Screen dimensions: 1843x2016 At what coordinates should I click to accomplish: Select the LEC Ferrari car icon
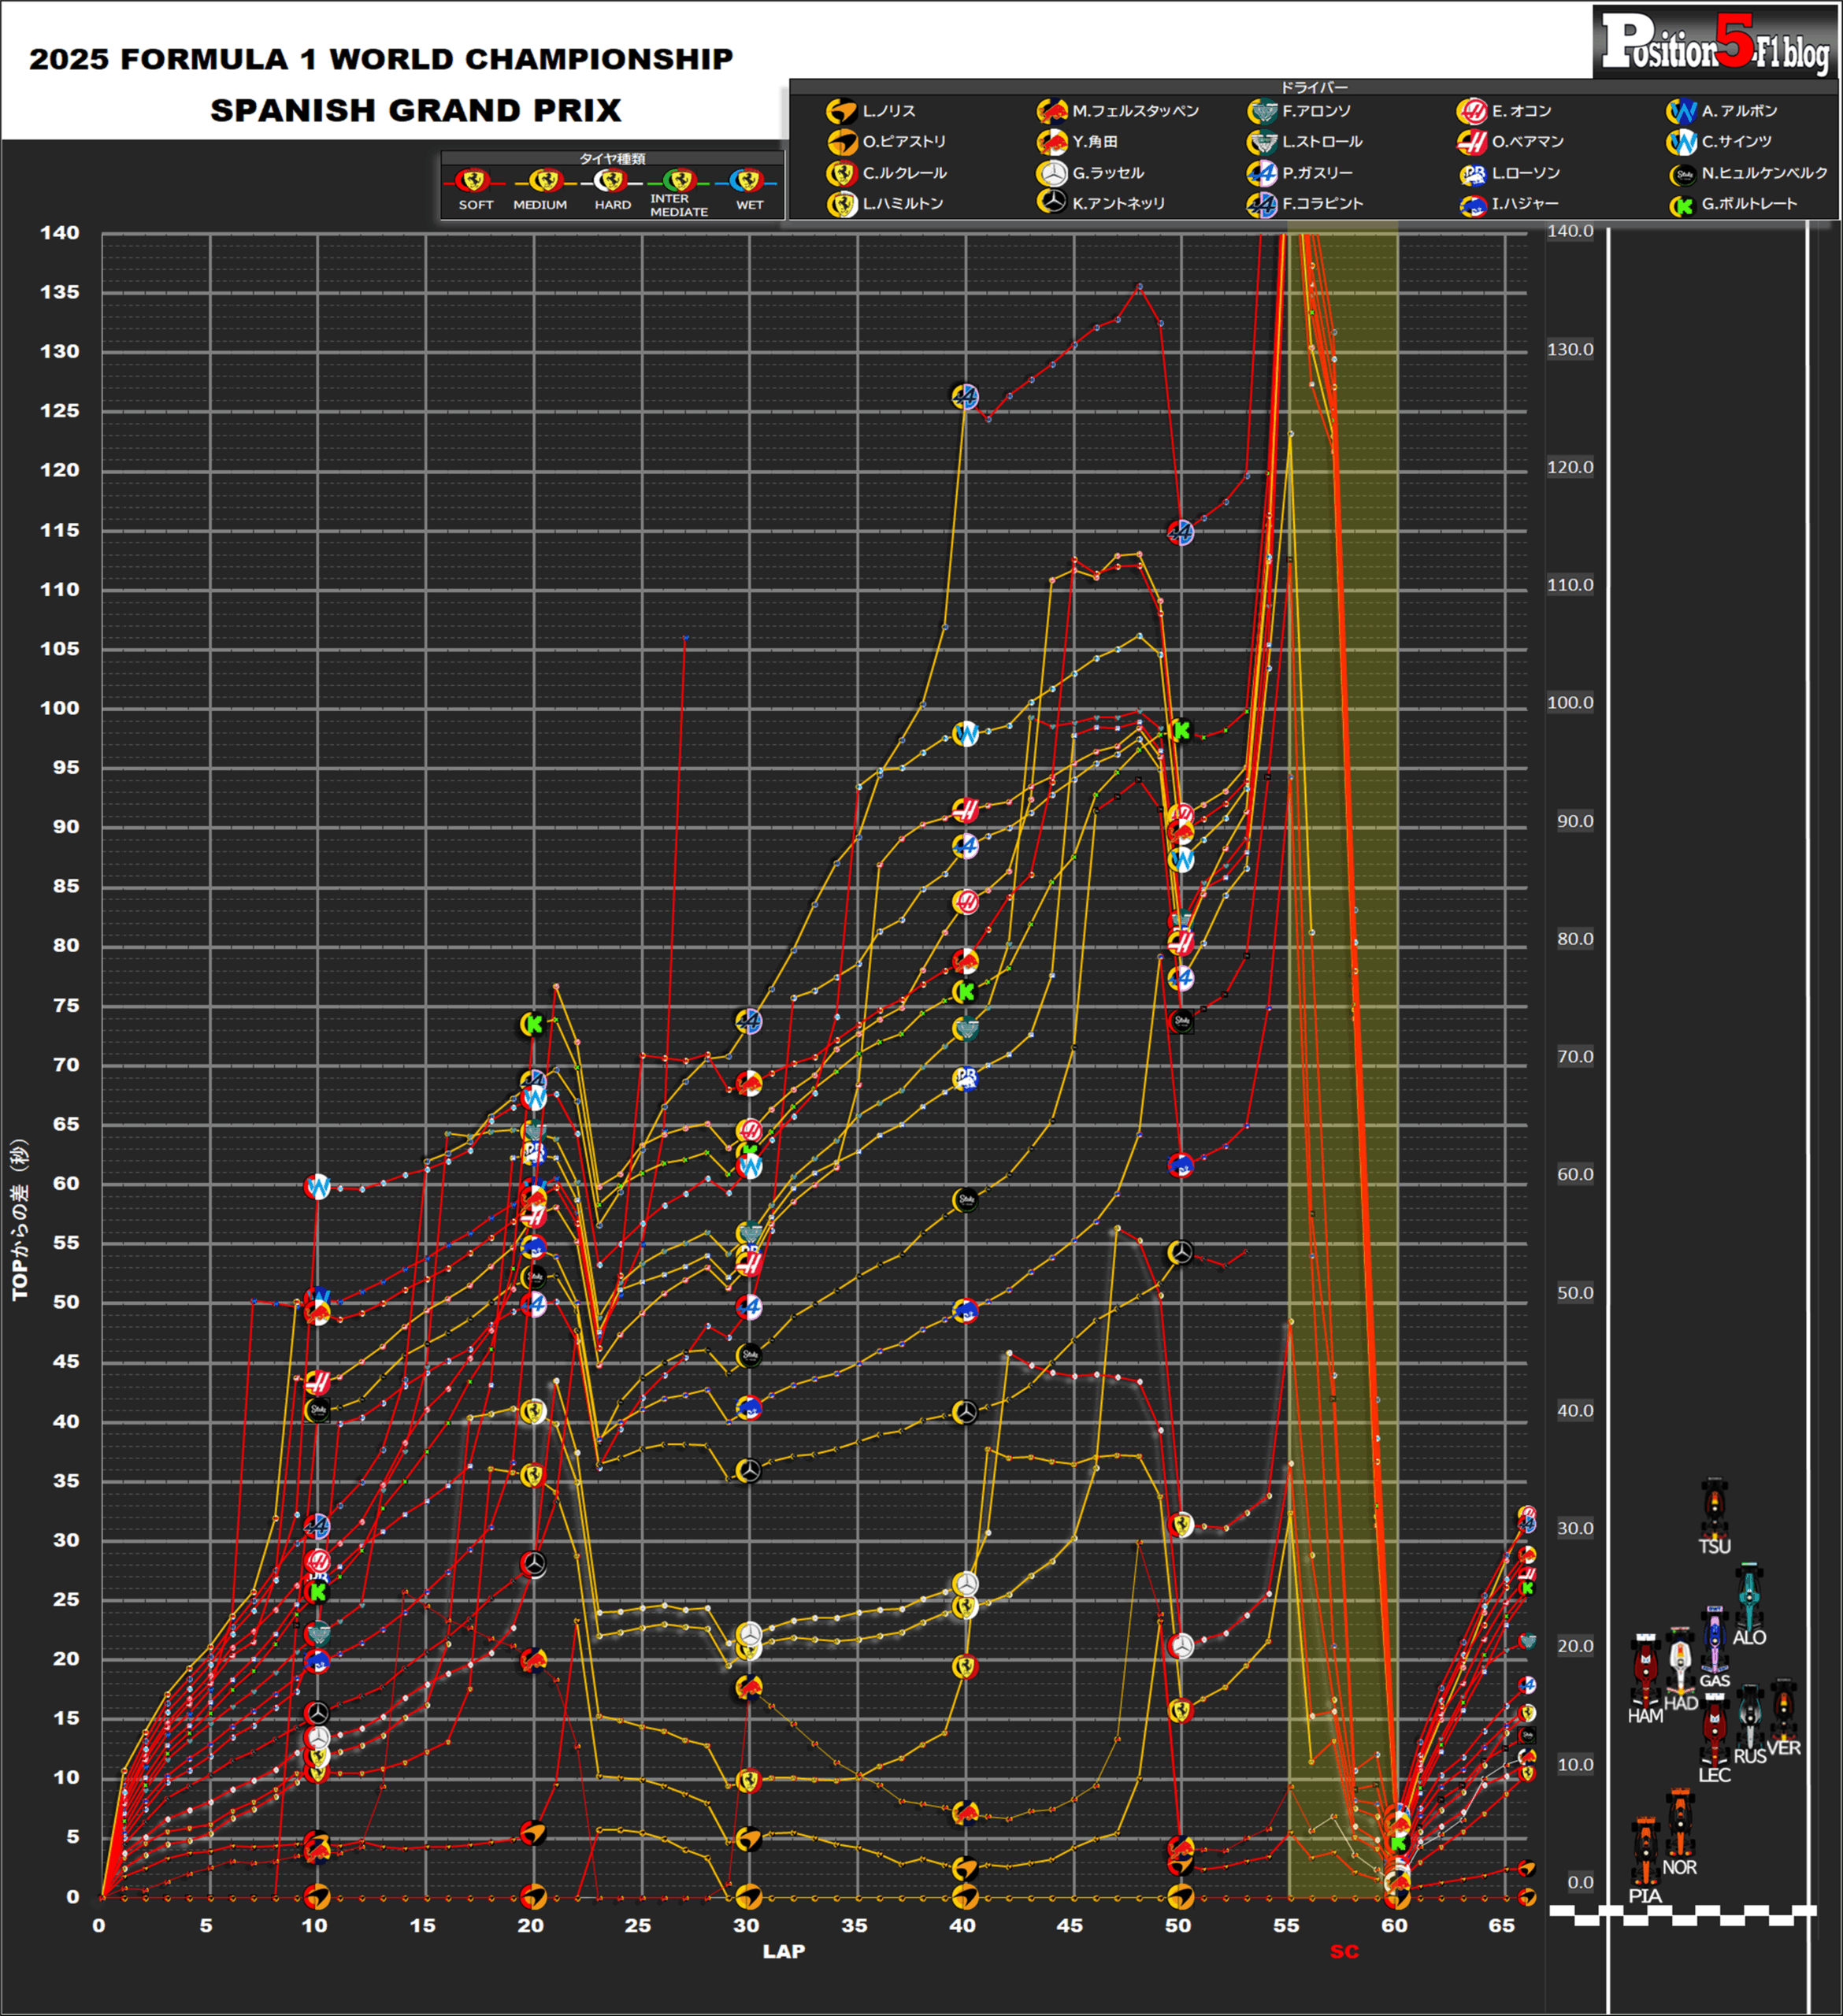pyautogui.click(x=1714, y=1732)
